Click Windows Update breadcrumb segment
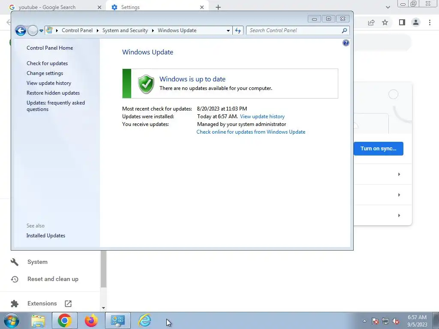Screen dimensions: 439x329 [177, 30]
